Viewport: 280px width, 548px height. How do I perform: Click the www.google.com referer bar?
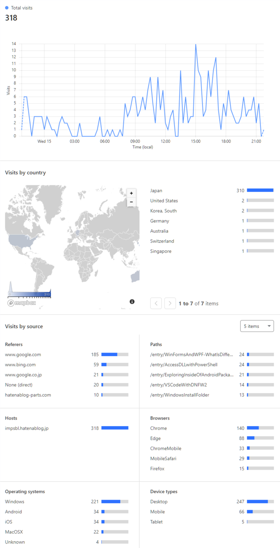115,354
